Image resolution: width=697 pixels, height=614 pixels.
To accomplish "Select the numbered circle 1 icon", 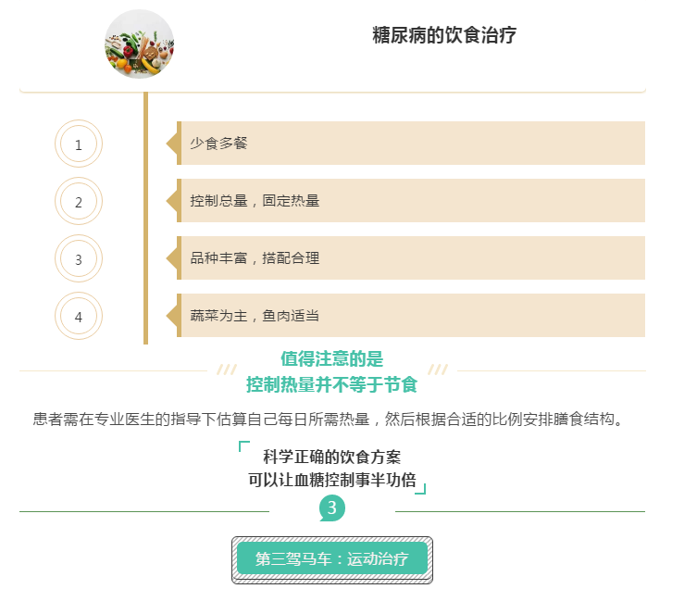I will pos(79,144).
